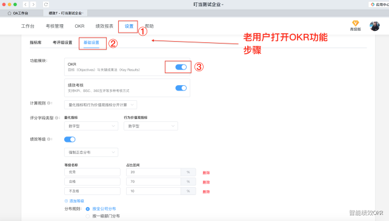
Task: Switch to the 指标库 tab
Action: pos(36,42)
